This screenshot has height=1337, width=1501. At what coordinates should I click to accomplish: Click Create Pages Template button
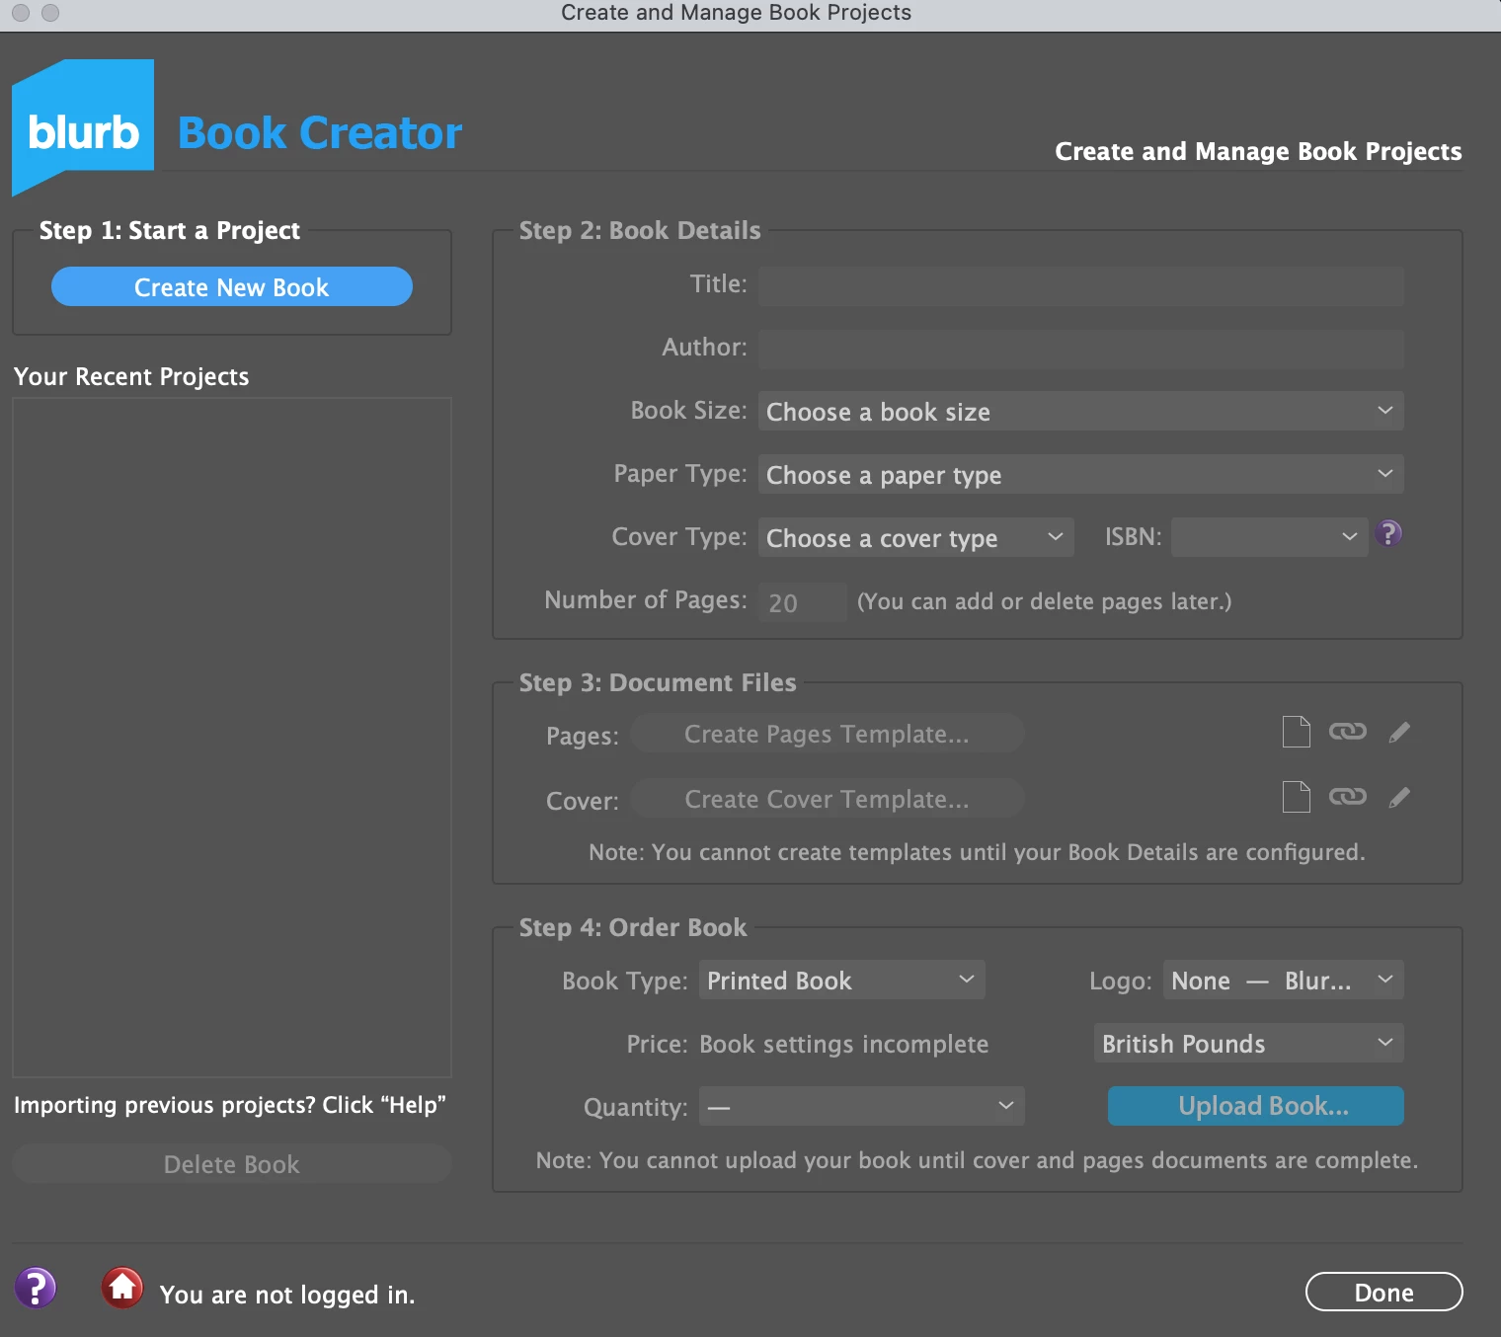pyautogui.click(x=827, y=734)
